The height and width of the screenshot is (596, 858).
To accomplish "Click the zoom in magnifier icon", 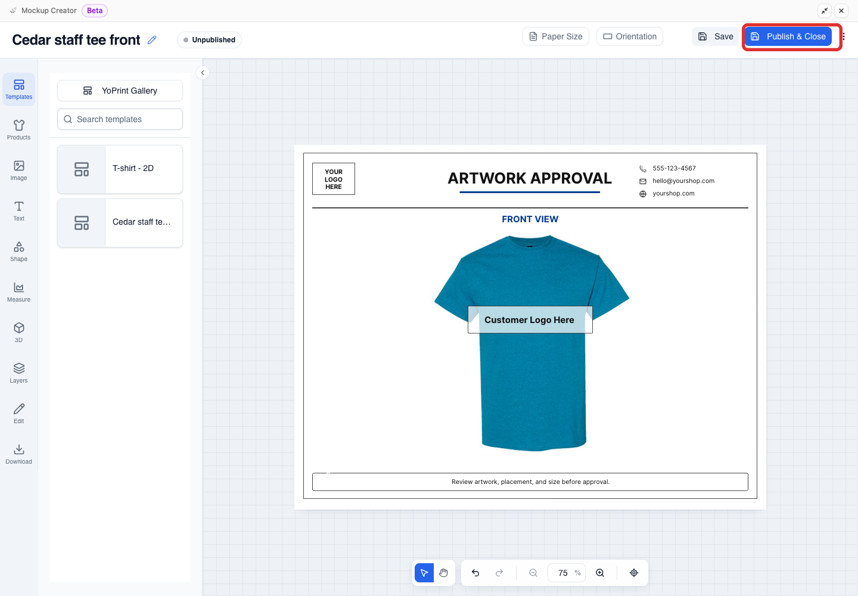I will [600, 573].
